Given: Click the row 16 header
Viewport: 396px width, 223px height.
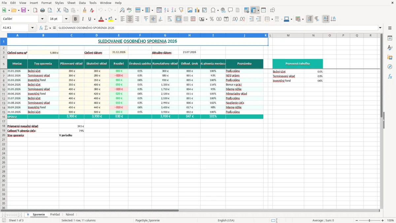Looking at the screenshot, I should coord(3,117).
